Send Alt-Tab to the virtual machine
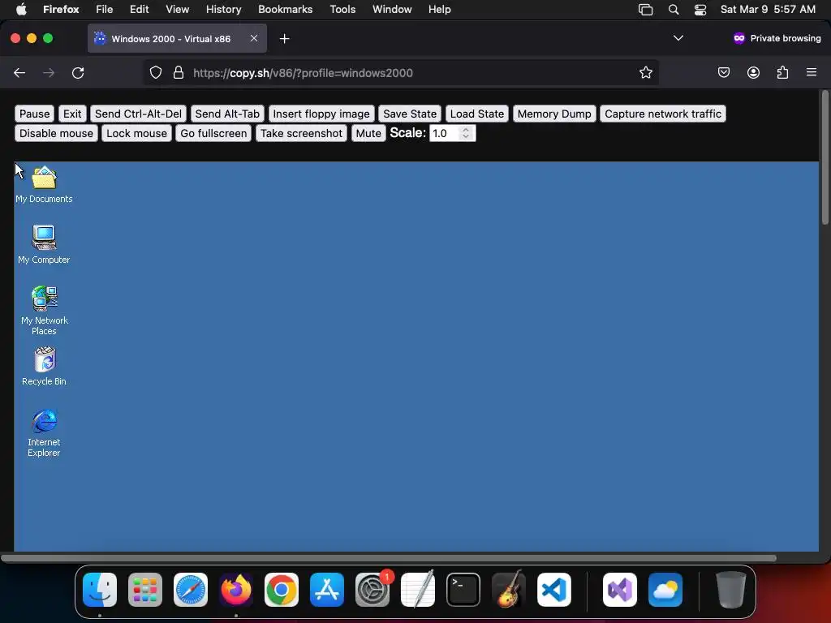 point(227,114)
